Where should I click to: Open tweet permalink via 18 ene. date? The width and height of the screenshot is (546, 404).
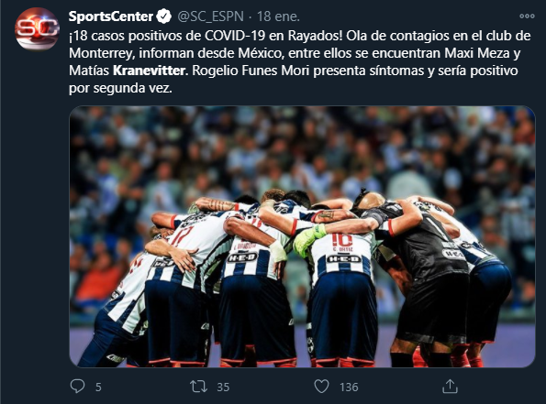[x=278, y=16]
